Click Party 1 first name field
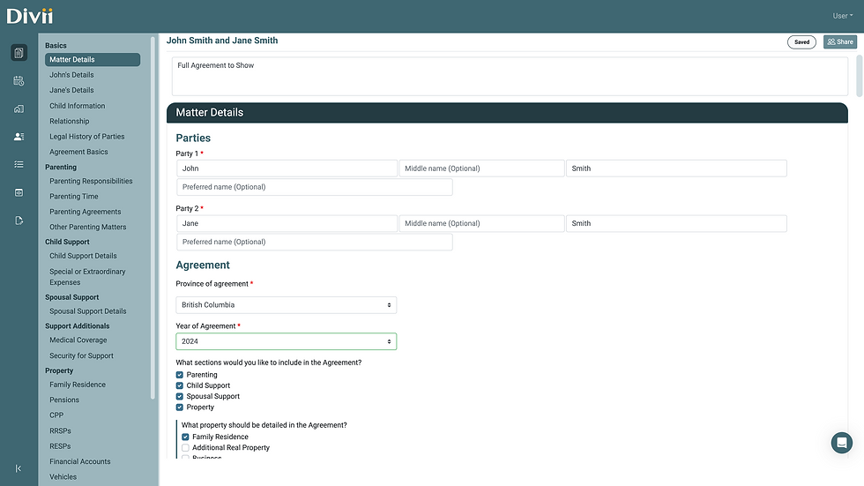The width and height of the screenshot is (864, 486). pos(287,168)
